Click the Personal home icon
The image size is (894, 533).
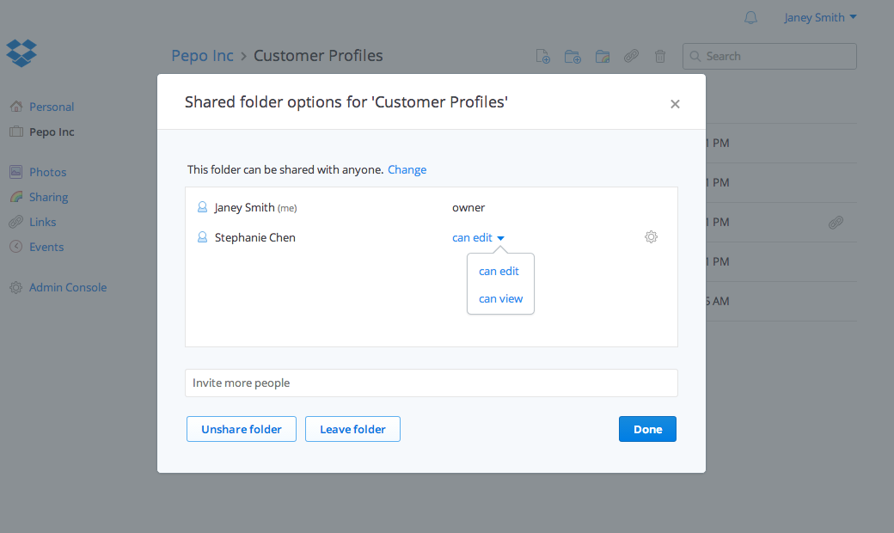(x=16, y=106)
